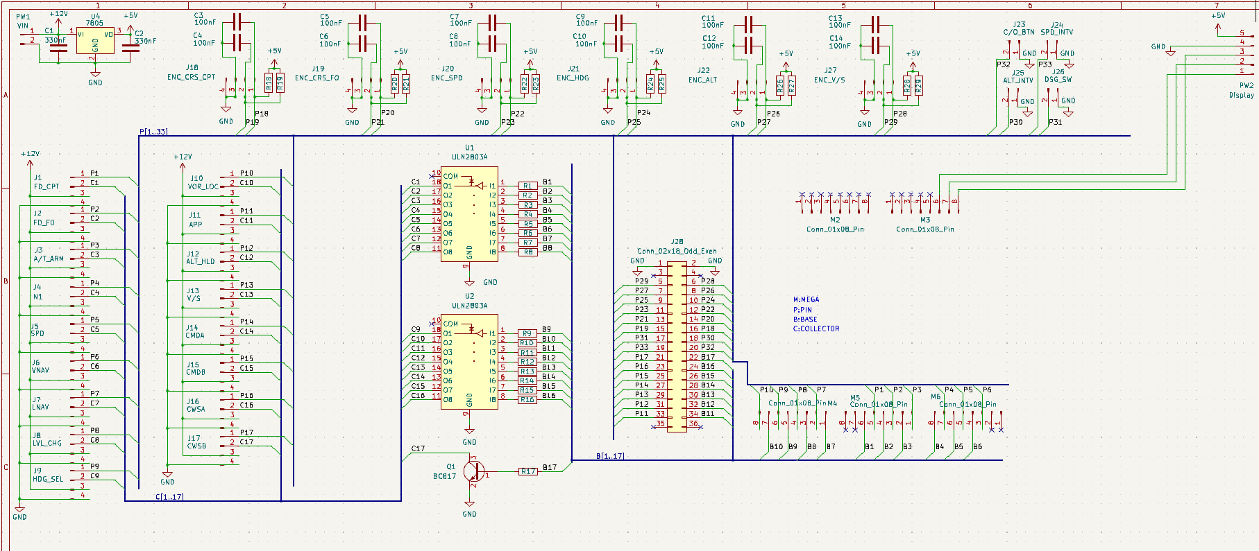
Task: Click the +5V power symbol near PW2 Display
Action: click(1218, 22)
